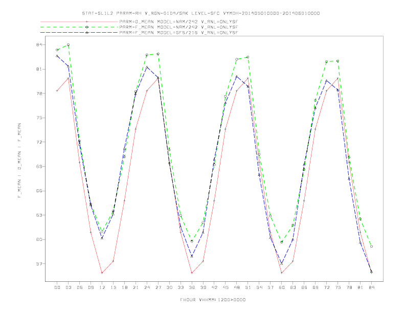
Task: Click the x-axis forecast hour label 51
Action: coord(248,287)
